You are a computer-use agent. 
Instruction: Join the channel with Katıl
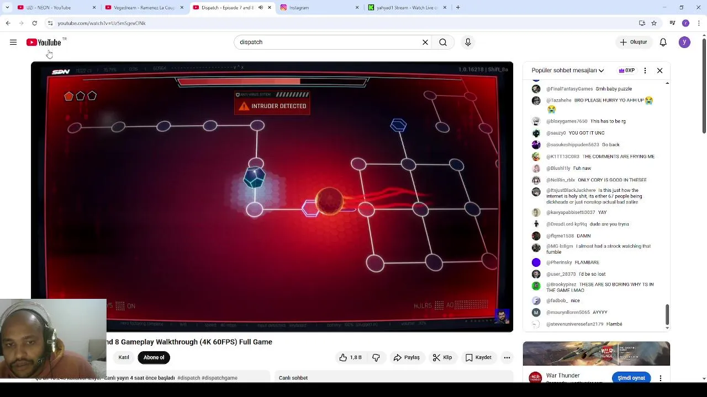click(124, 357)
